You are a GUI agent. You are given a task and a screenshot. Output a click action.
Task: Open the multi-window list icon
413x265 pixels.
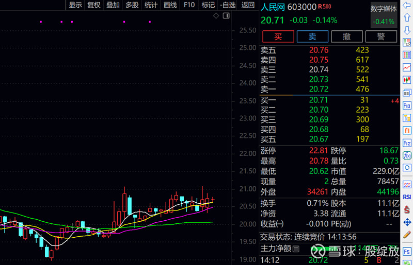[407, 93]
